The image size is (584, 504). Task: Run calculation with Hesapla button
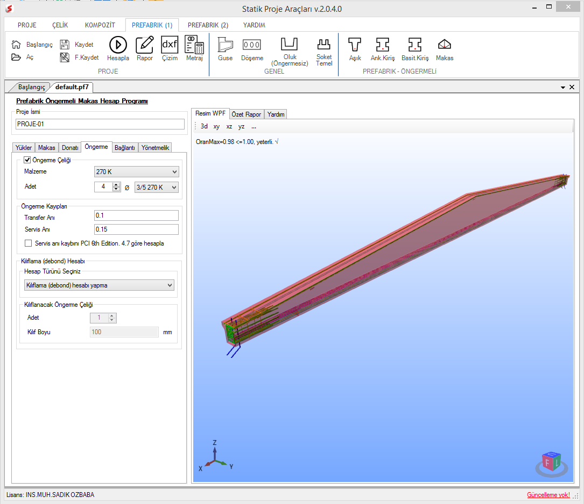tap(118, 48)
